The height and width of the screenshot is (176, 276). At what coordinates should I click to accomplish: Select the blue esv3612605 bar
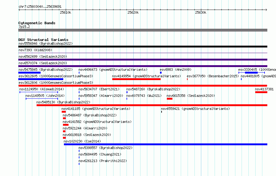41,79
